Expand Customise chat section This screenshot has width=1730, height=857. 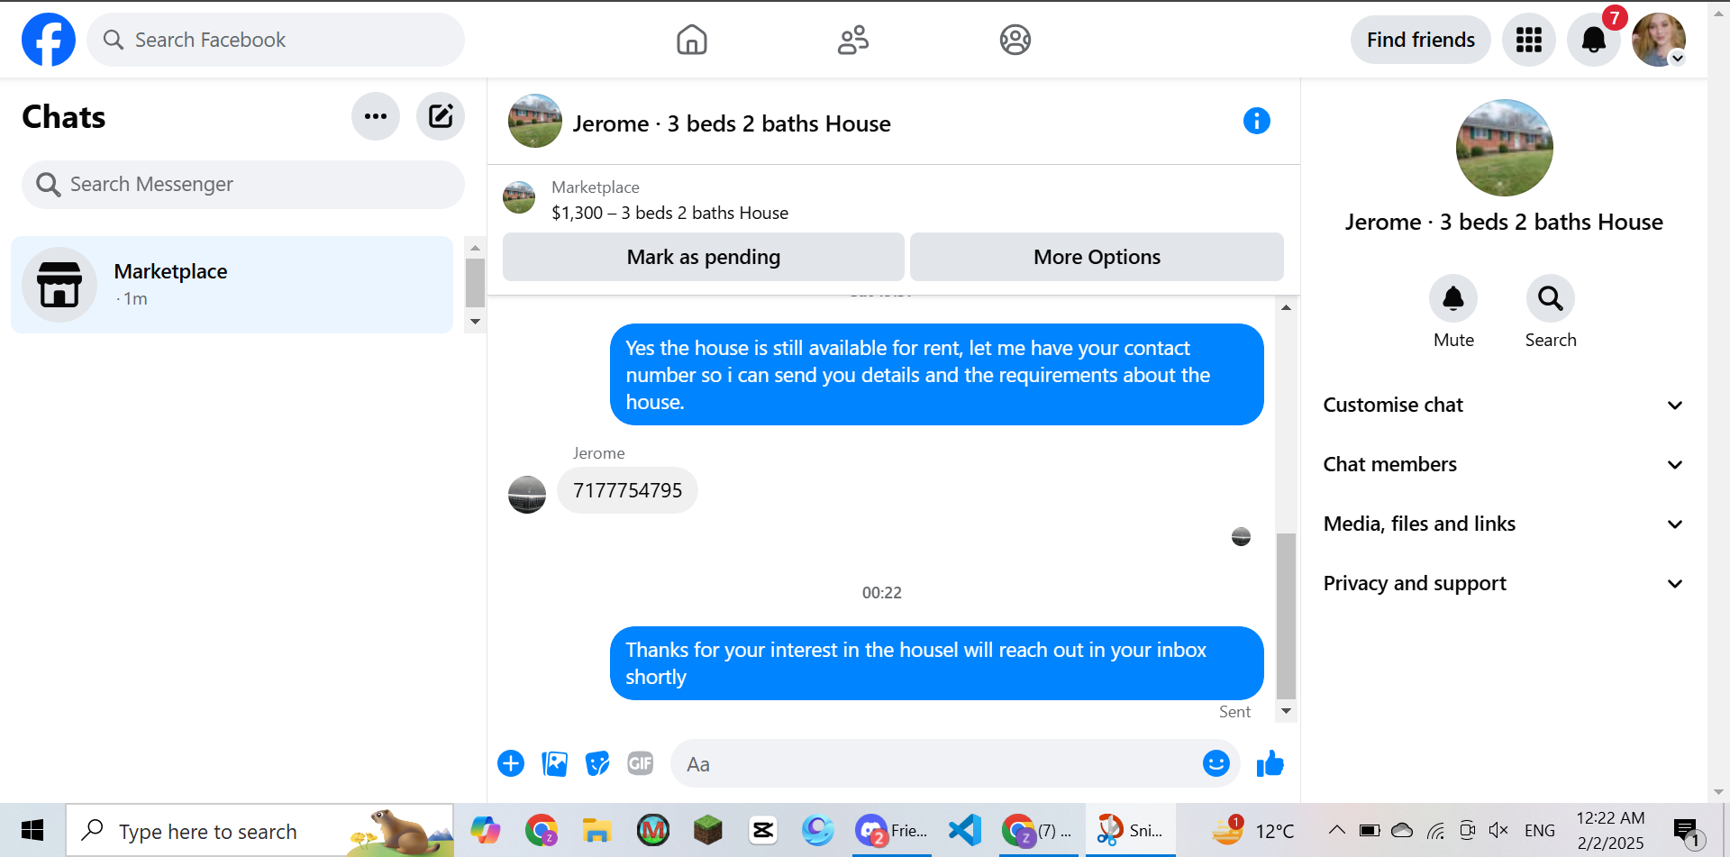coord(1503,406)
